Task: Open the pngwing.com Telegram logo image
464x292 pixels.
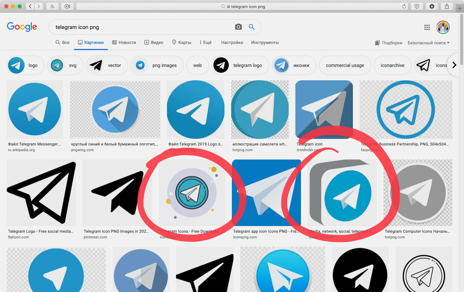Action: [x=115, y=109]
